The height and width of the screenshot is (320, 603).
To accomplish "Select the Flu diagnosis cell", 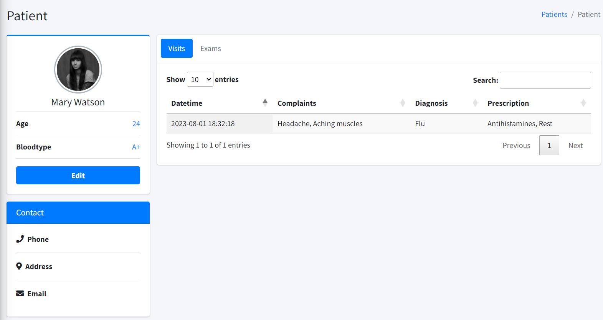I will coord(446,123).
